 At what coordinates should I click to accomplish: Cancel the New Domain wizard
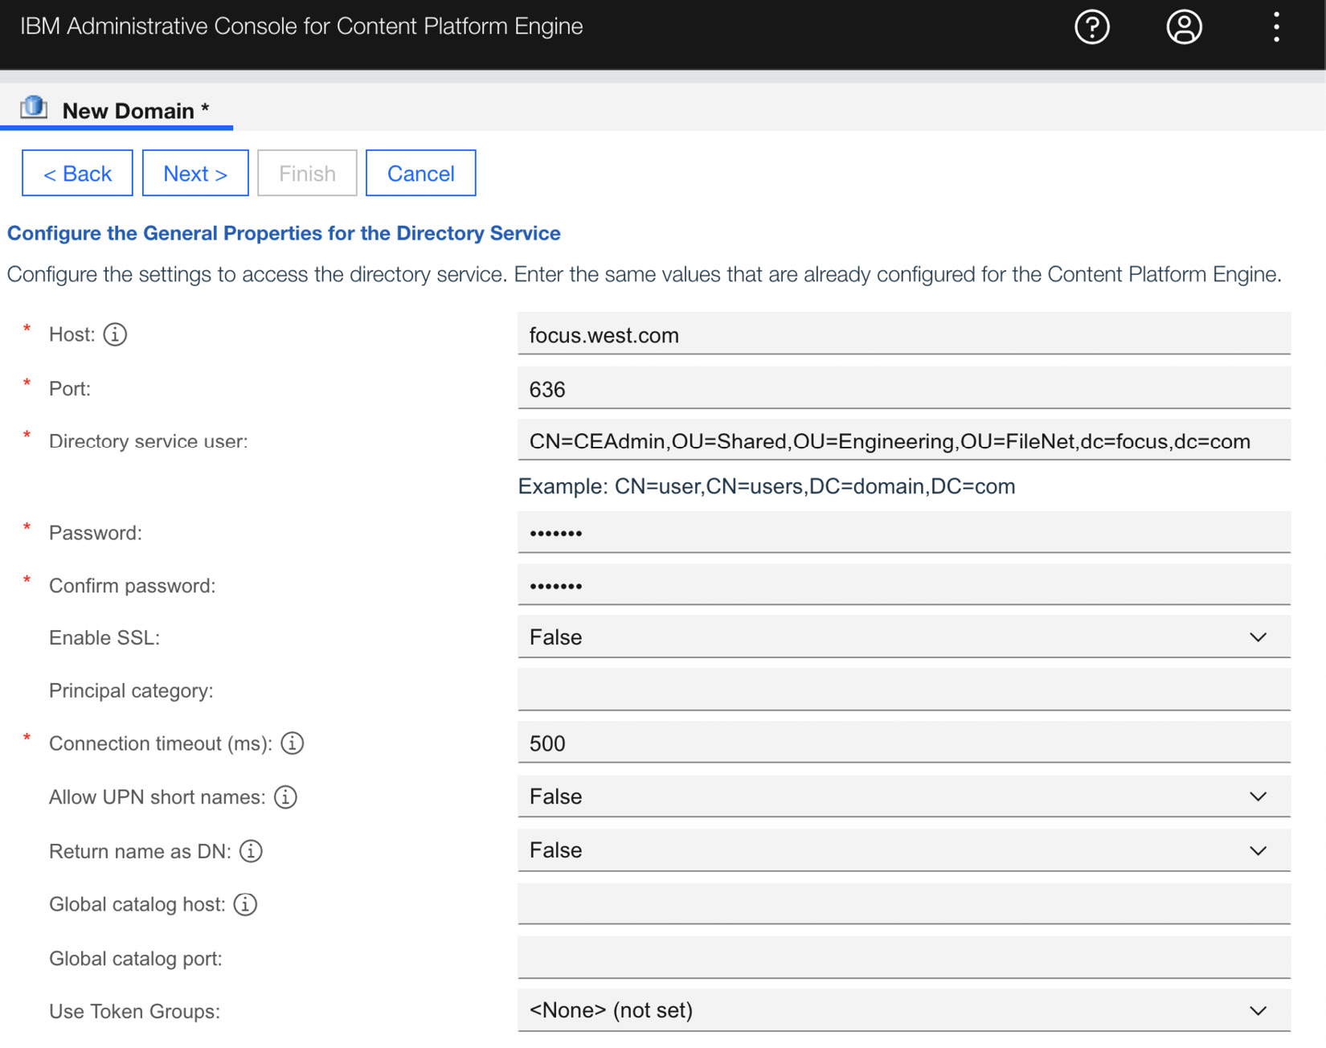[x=420, y=173]
